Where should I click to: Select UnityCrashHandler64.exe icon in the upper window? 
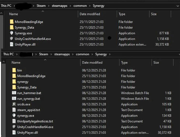pyautogui.click(x=11, y=39)
